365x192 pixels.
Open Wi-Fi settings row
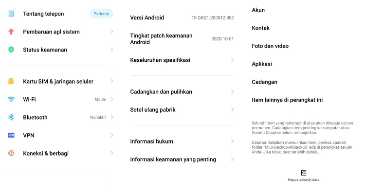tap(60, 99)
